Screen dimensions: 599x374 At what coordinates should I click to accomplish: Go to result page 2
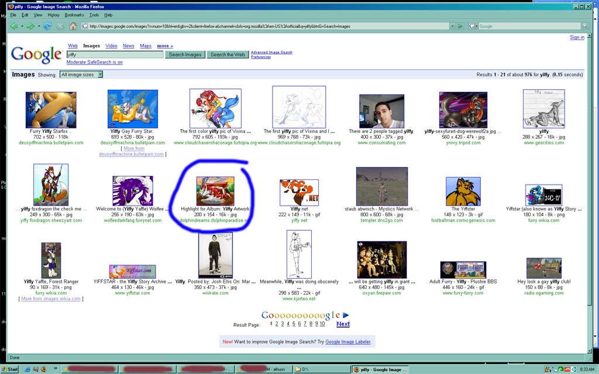(x=277, y=324)
